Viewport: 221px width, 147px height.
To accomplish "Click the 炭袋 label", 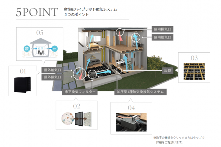I will pos(168,71).
